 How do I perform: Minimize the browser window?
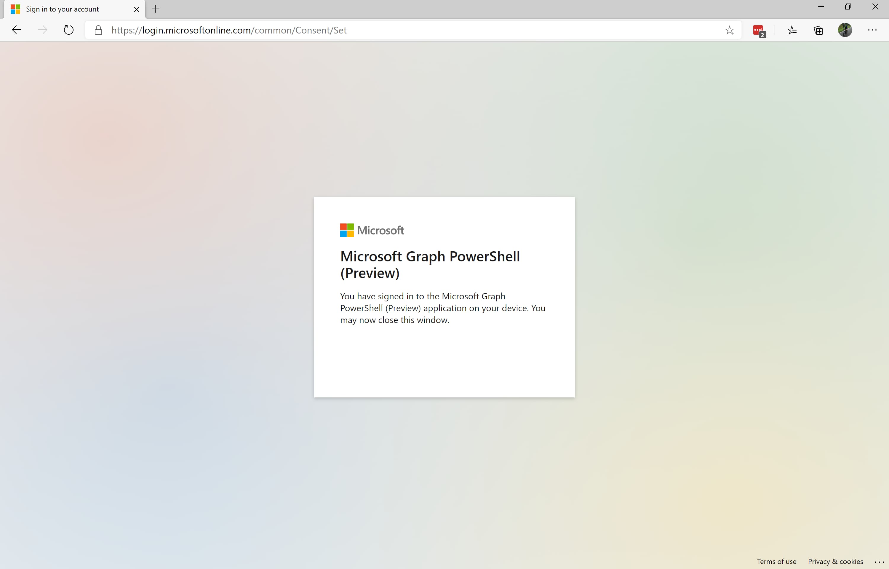(821, 7)
